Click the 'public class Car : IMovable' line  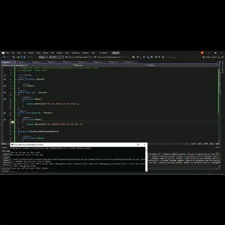click(x=32, y=93)
